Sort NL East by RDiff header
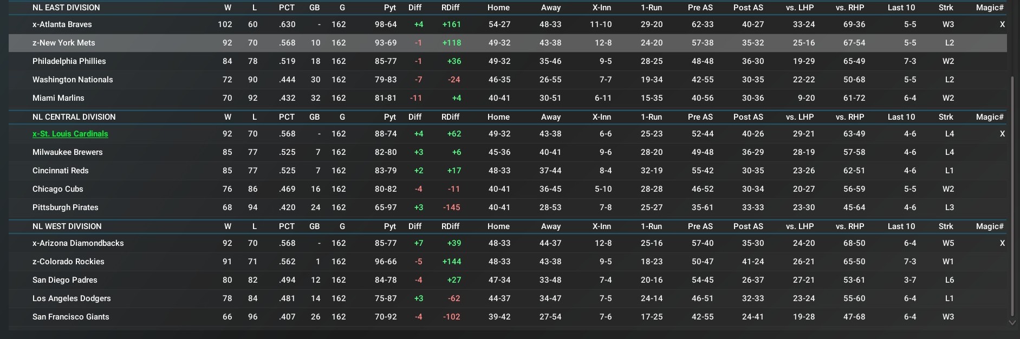This screenshot has width=1020, height=339. point(450,8)
